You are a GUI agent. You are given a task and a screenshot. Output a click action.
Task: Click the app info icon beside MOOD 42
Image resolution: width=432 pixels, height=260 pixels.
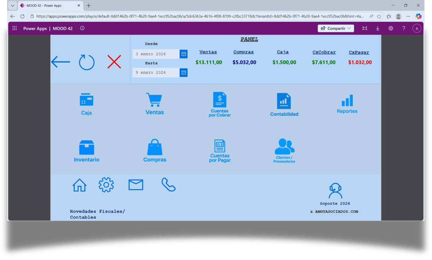pyautogui.click(x=82, y=28)
